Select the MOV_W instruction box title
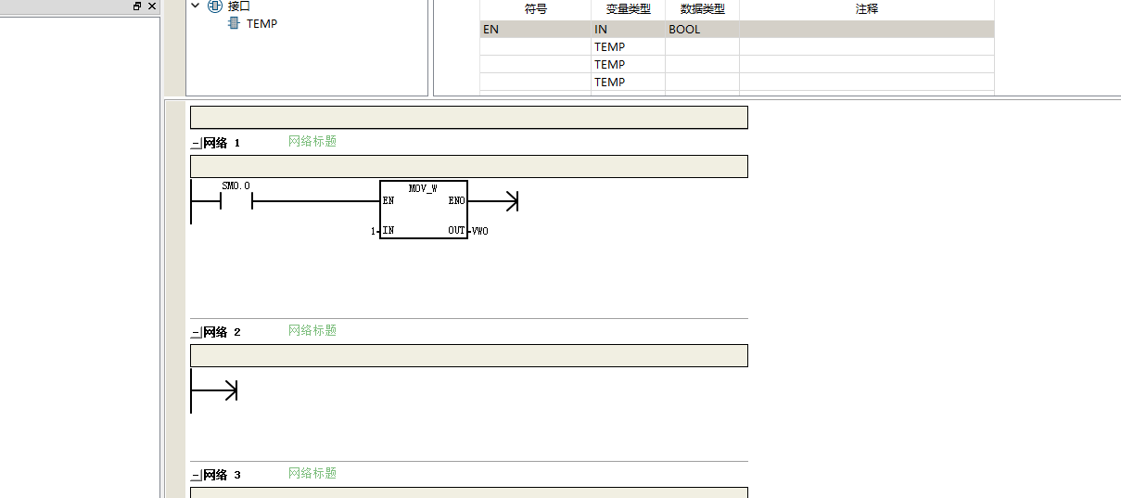The image size is (1121, 498). pyautogui.click(x=423, y=188)
